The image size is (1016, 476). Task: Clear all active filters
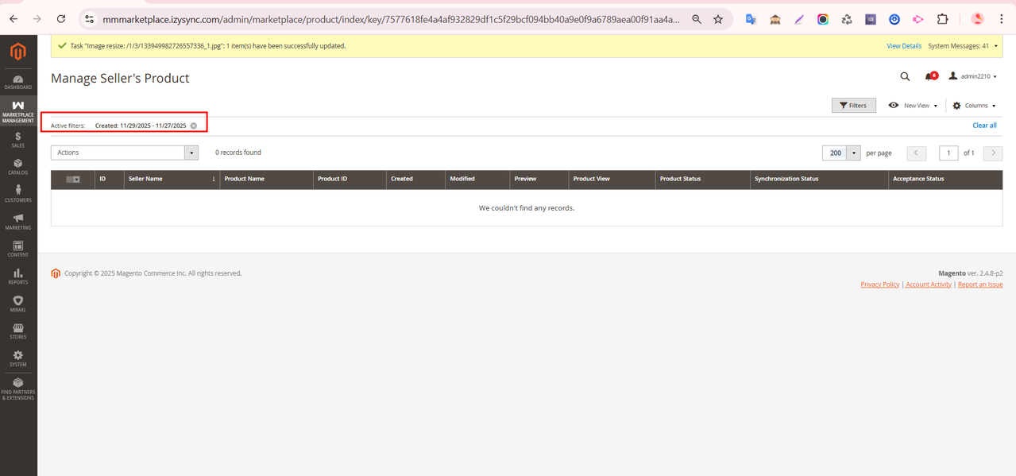tap(984, 126)
